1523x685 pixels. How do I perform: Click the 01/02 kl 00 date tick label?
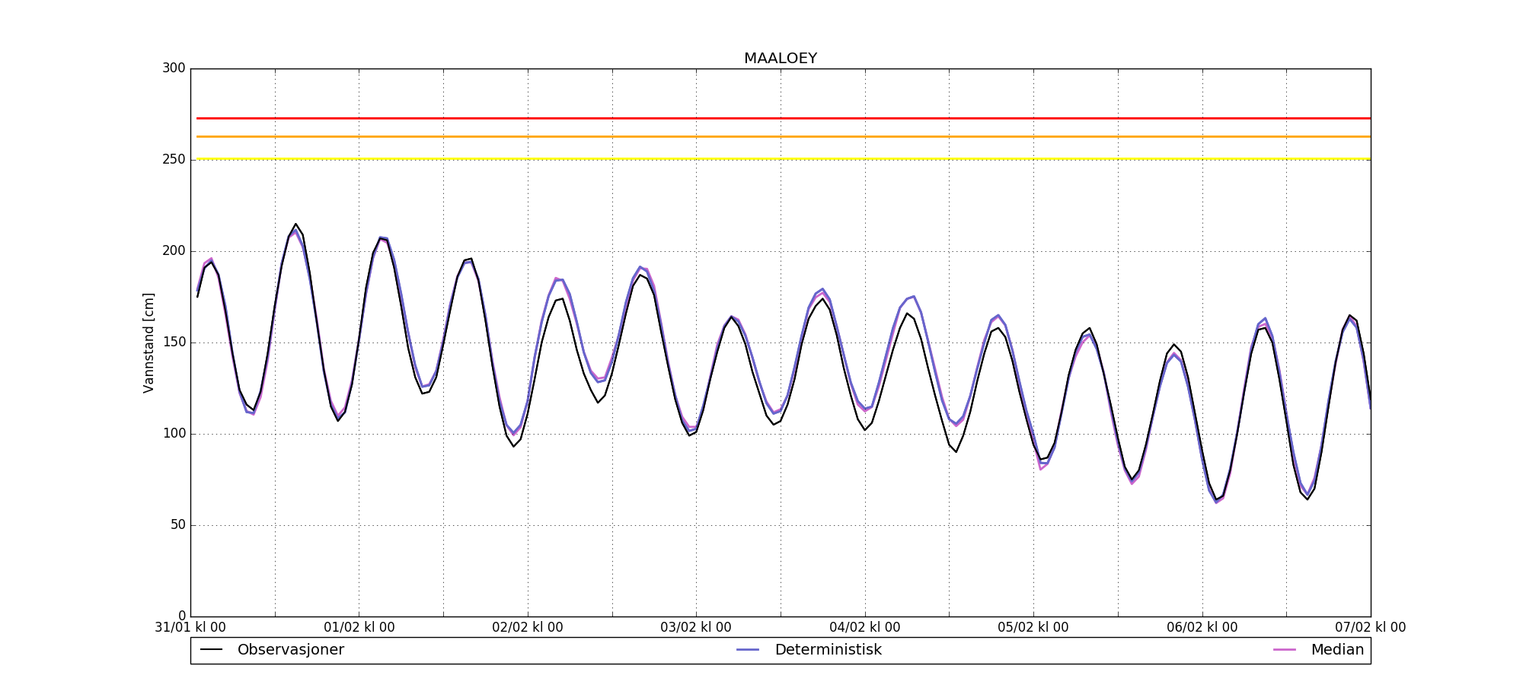point(359,628)
